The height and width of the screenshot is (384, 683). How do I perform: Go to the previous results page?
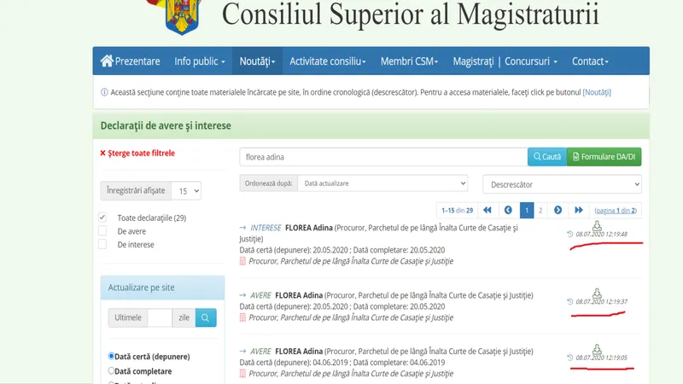[508, 210]
